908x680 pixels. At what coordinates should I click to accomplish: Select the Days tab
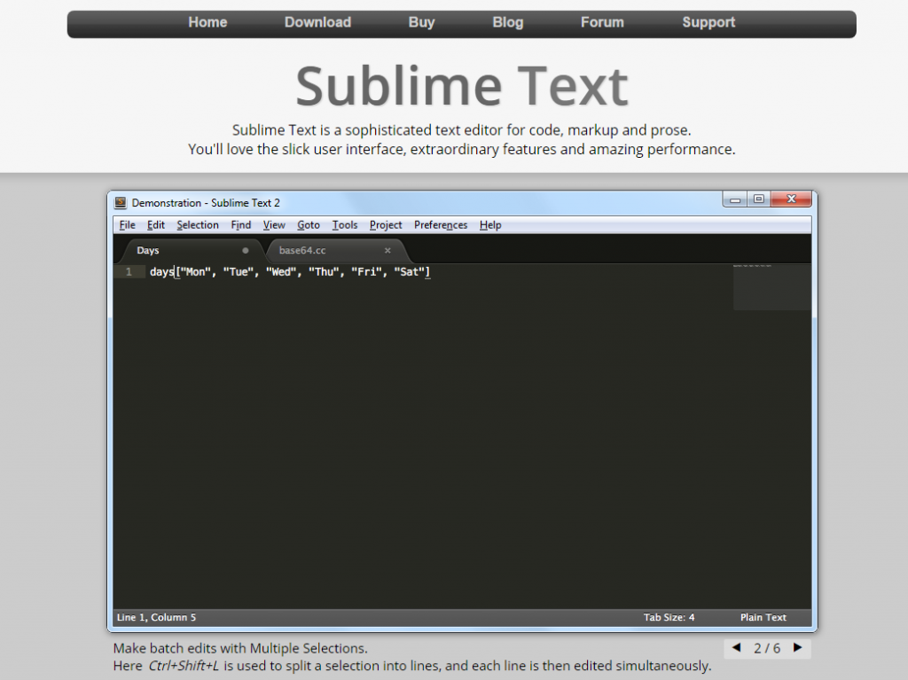point(148,251)
